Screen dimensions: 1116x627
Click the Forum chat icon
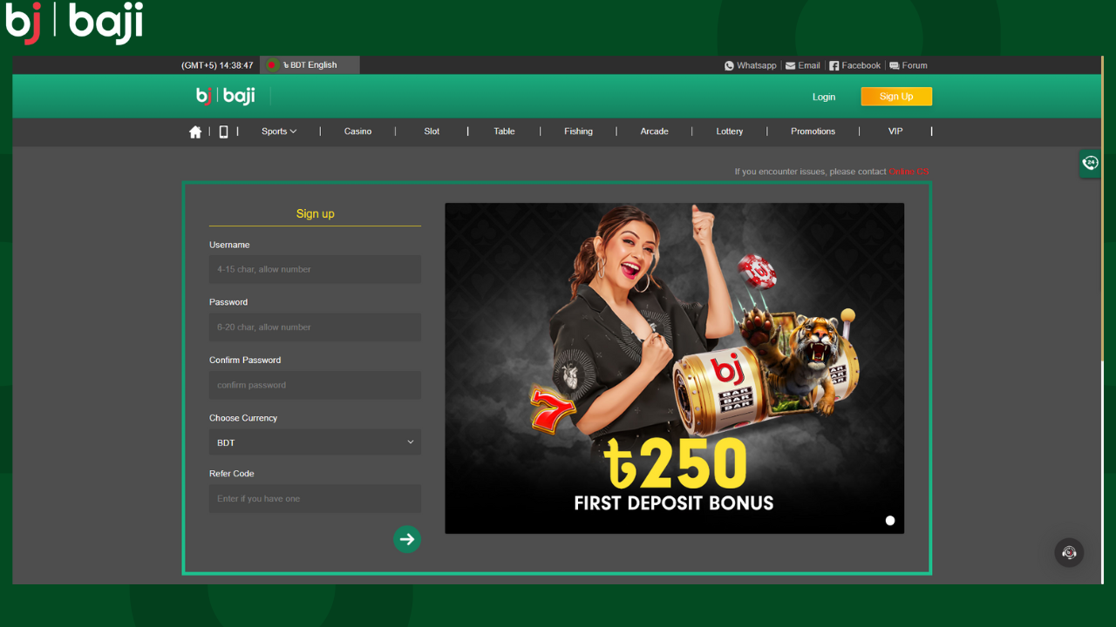(895, 65)
